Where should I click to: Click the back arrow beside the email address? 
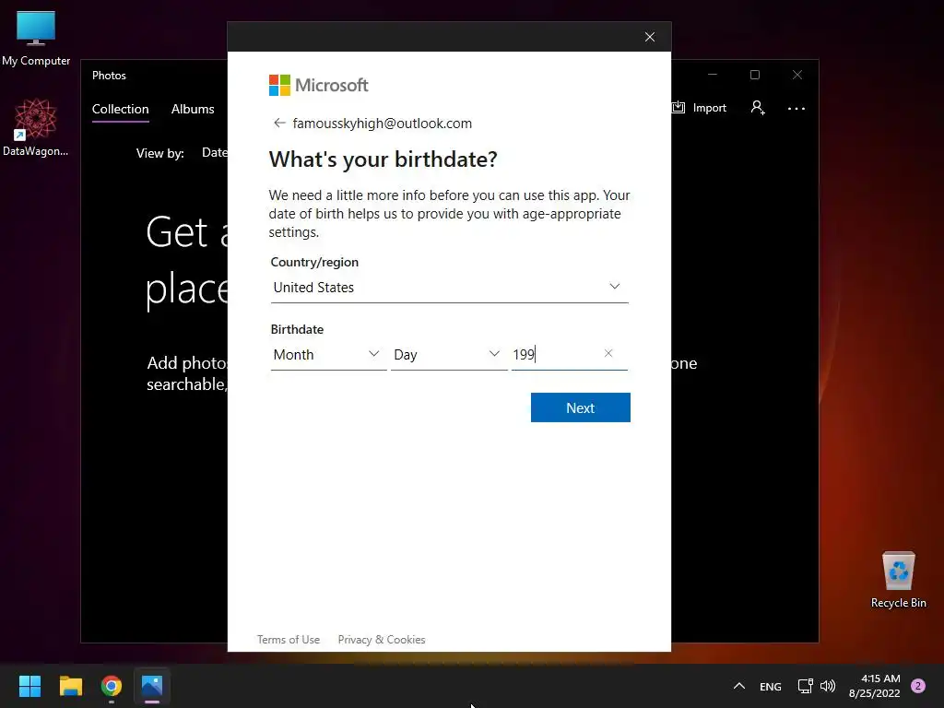pos(279,123)
